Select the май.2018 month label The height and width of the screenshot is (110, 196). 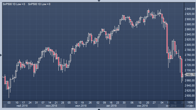coord(22,106)
